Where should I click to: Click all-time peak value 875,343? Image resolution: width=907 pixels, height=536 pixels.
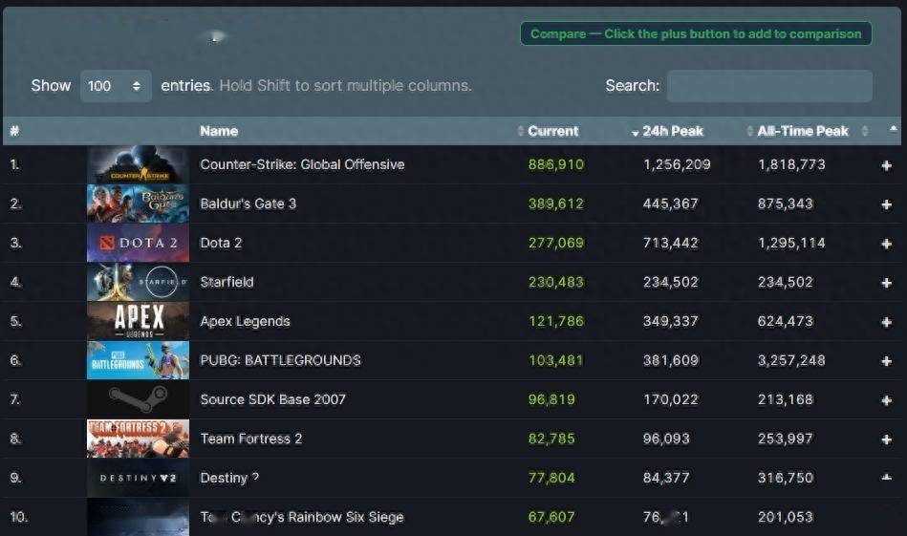(786, 204)
